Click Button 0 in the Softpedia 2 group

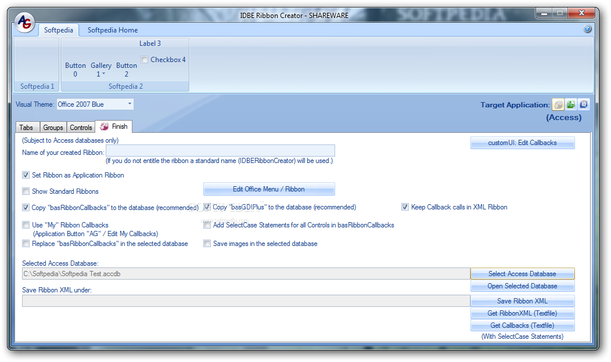click(x=75, y=70)
